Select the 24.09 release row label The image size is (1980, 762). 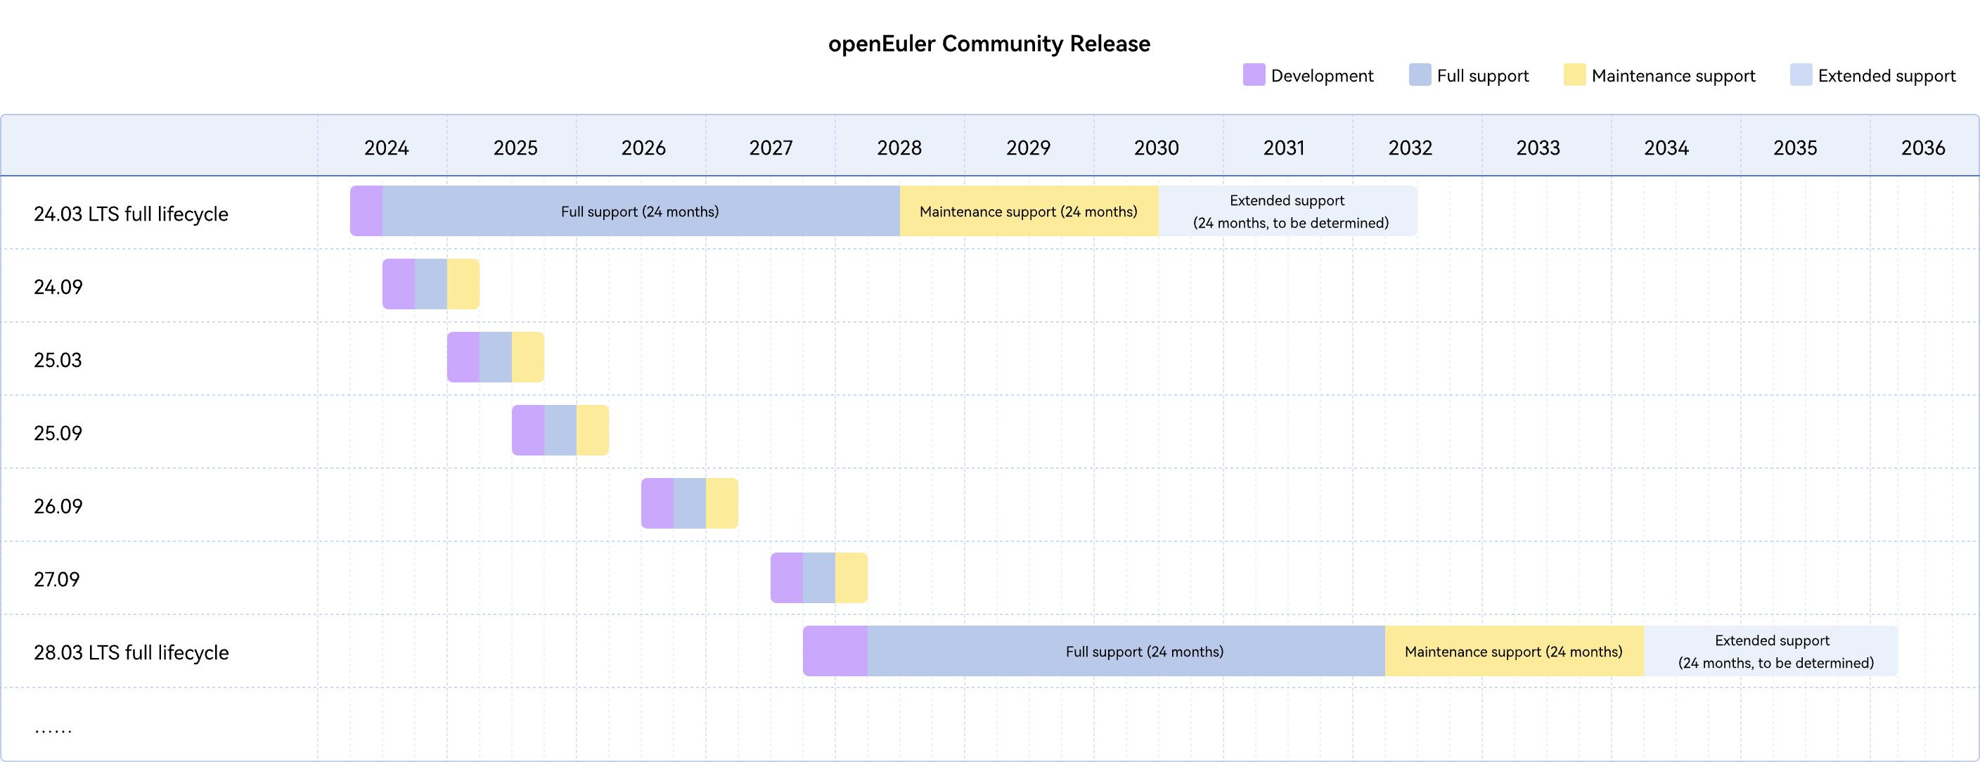pos(58,287)
